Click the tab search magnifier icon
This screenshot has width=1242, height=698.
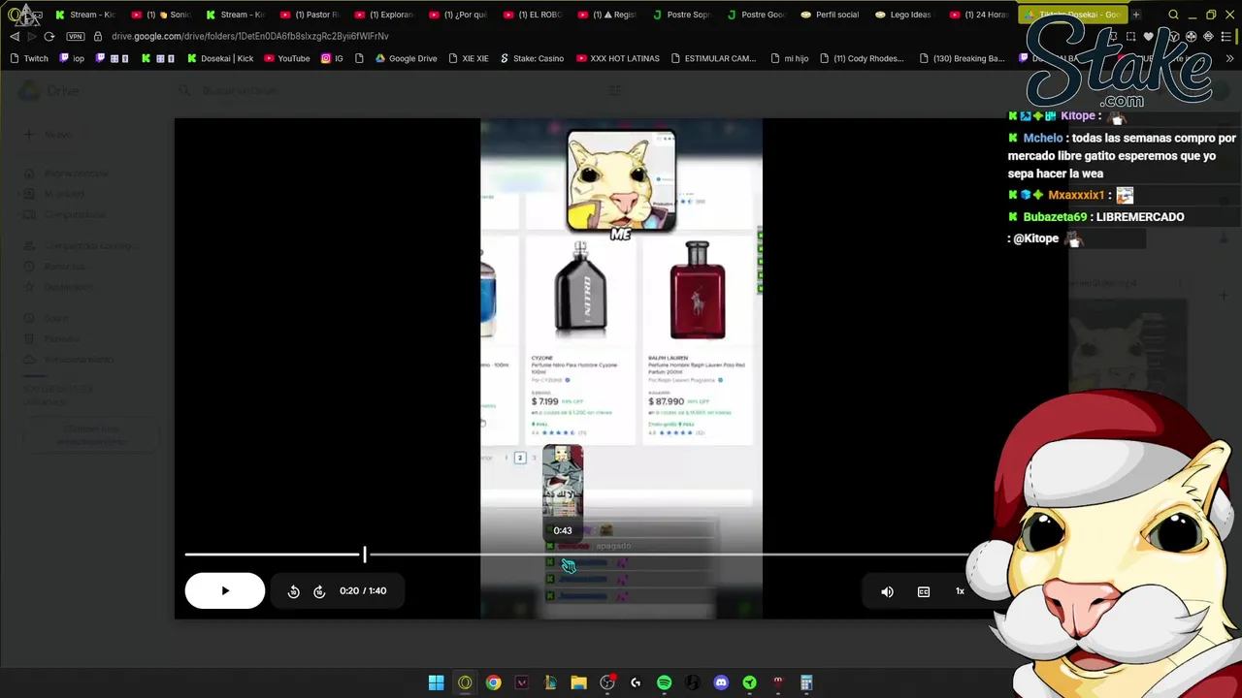(x=1173, y=15)
